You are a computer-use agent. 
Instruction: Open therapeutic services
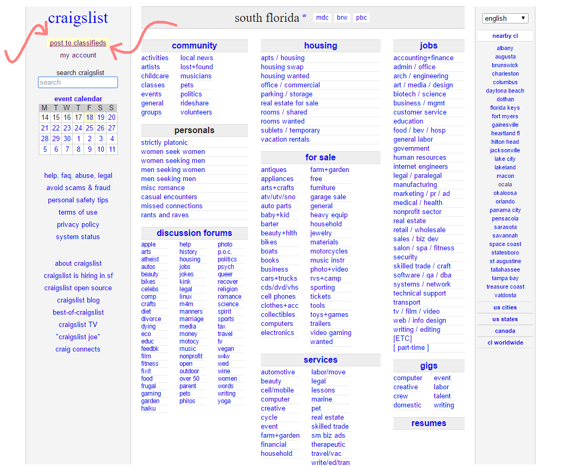tap(328, 445)
